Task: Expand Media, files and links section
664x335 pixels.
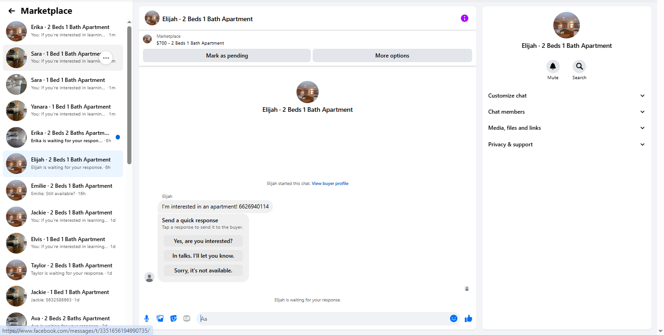Action: tap(566, 128)
